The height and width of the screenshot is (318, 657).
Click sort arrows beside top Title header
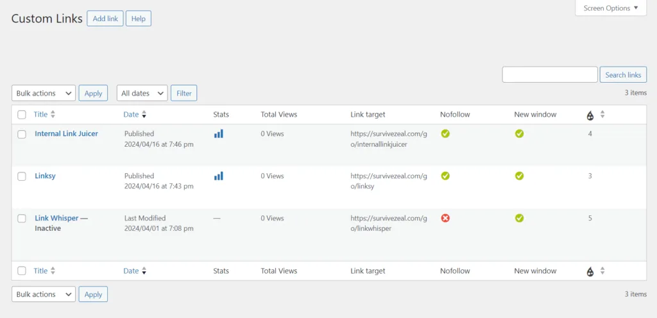click(x=53, y=114)
